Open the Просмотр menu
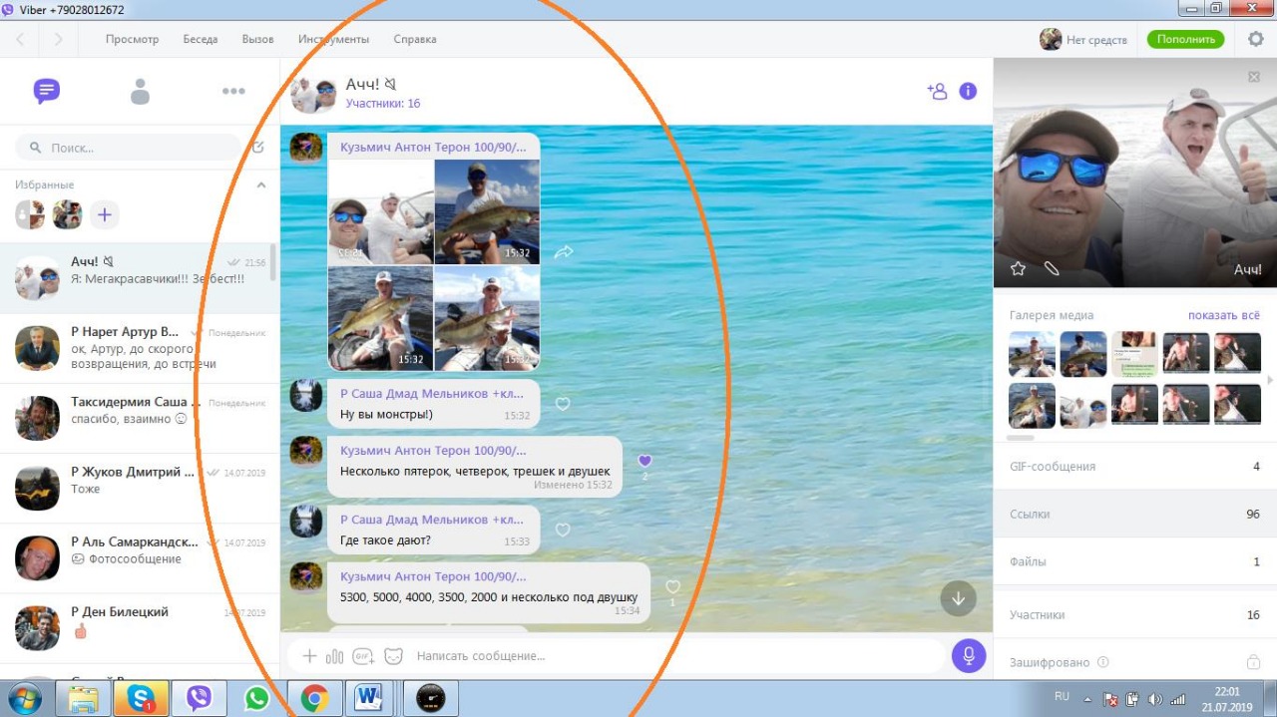Image resolution: width=1277 pixels, height=717 pixels. (132, 39)
